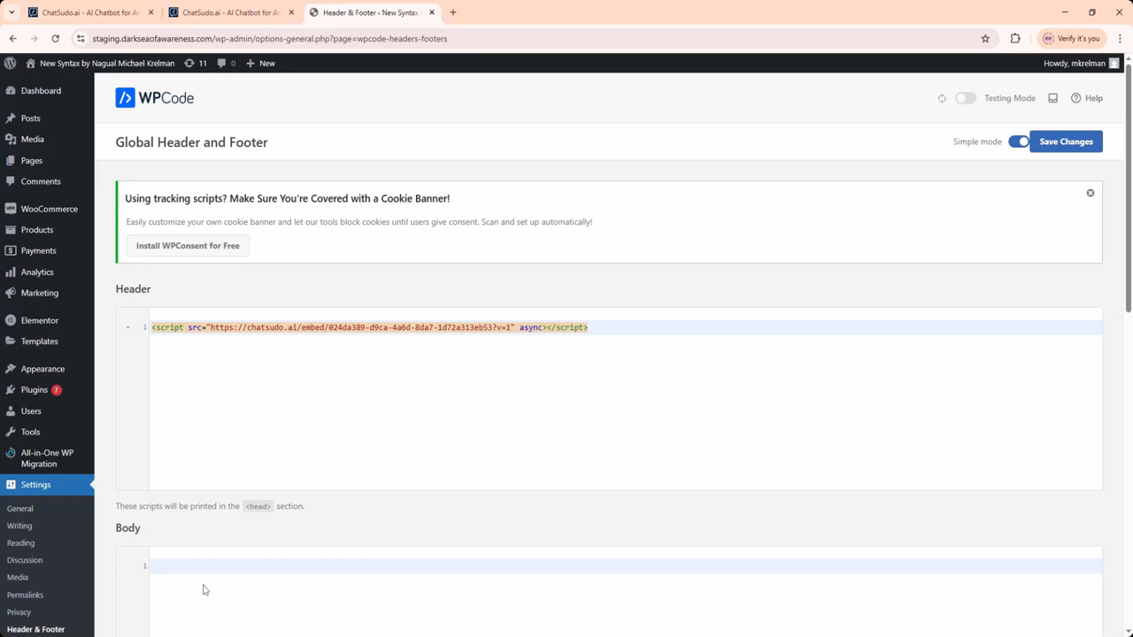Click the Tools wrench icon
Image resolution: width=1133 pixels, height=637 pixels.
(11, 432)
